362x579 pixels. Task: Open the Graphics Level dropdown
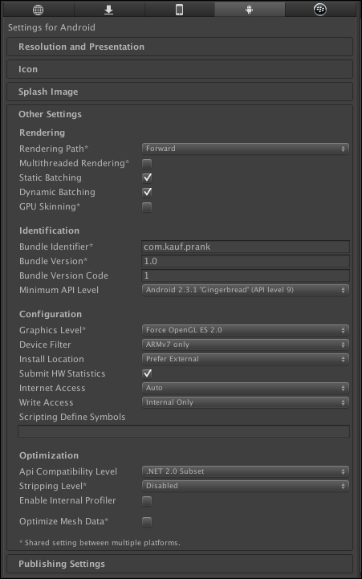(x=246, y=330)
